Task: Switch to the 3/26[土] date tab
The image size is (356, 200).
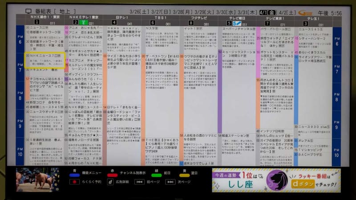Action: coord(139,12)
